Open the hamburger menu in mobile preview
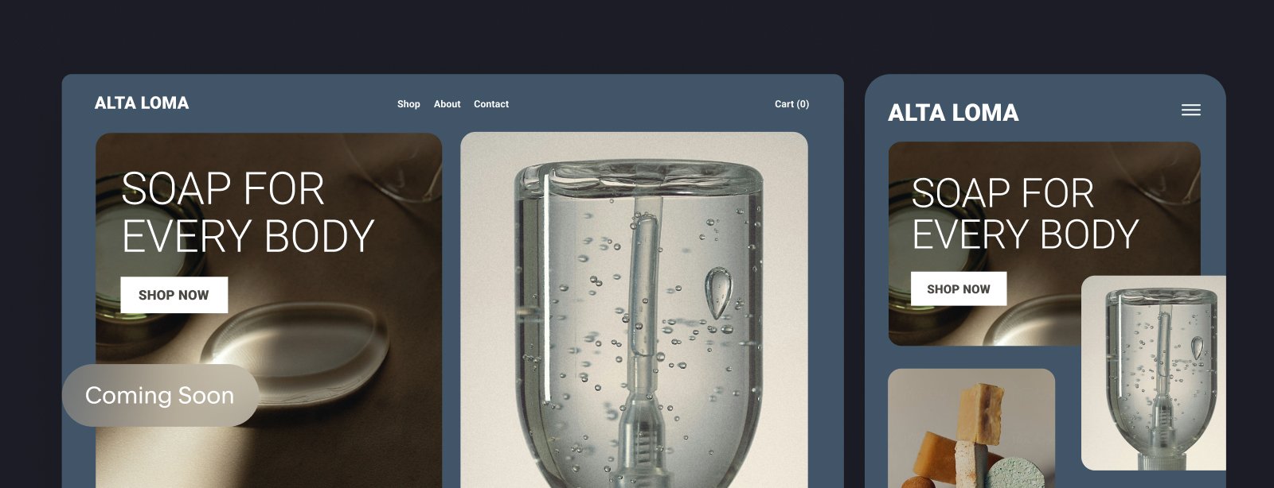Screen dimensions: 1274x488 click(1190, 110)
